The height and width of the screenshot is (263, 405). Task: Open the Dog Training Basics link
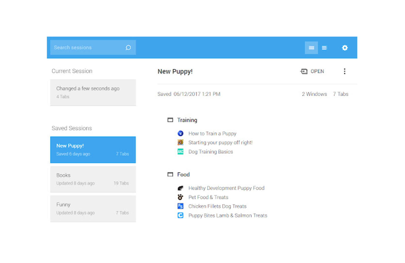coord(210,152)
